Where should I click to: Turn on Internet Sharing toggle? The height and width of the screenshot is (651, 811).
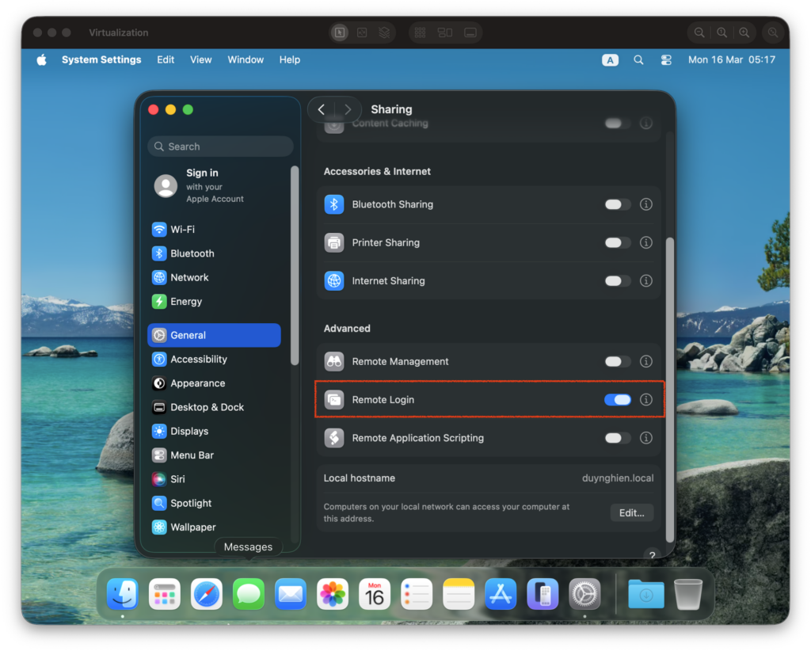[618, 281]
